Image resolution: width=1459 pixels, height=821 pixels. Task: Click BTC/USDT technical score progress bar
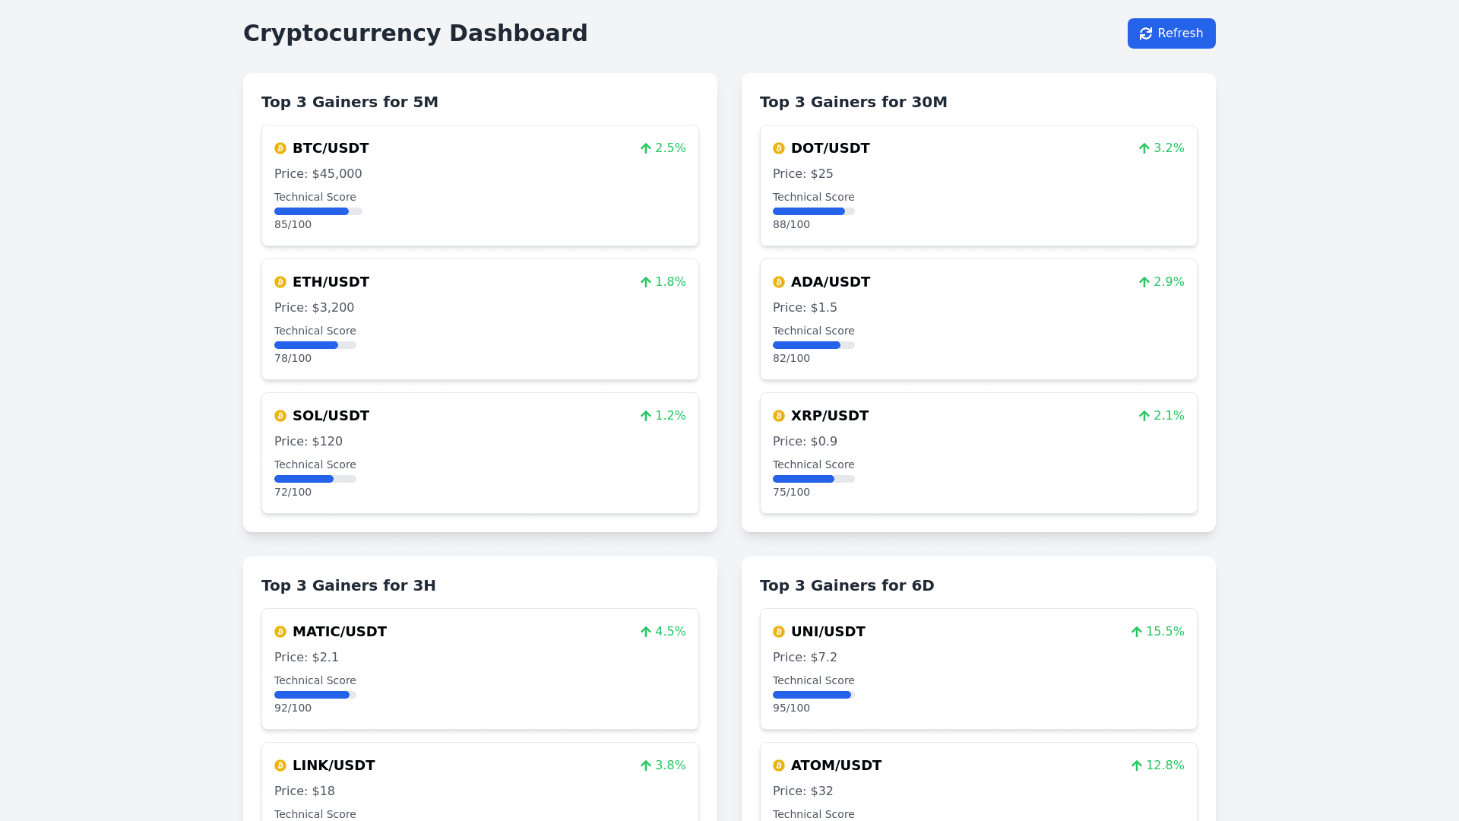318,211
